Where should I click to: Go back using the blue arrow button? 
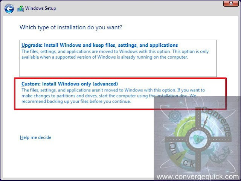tap(9, 9)
